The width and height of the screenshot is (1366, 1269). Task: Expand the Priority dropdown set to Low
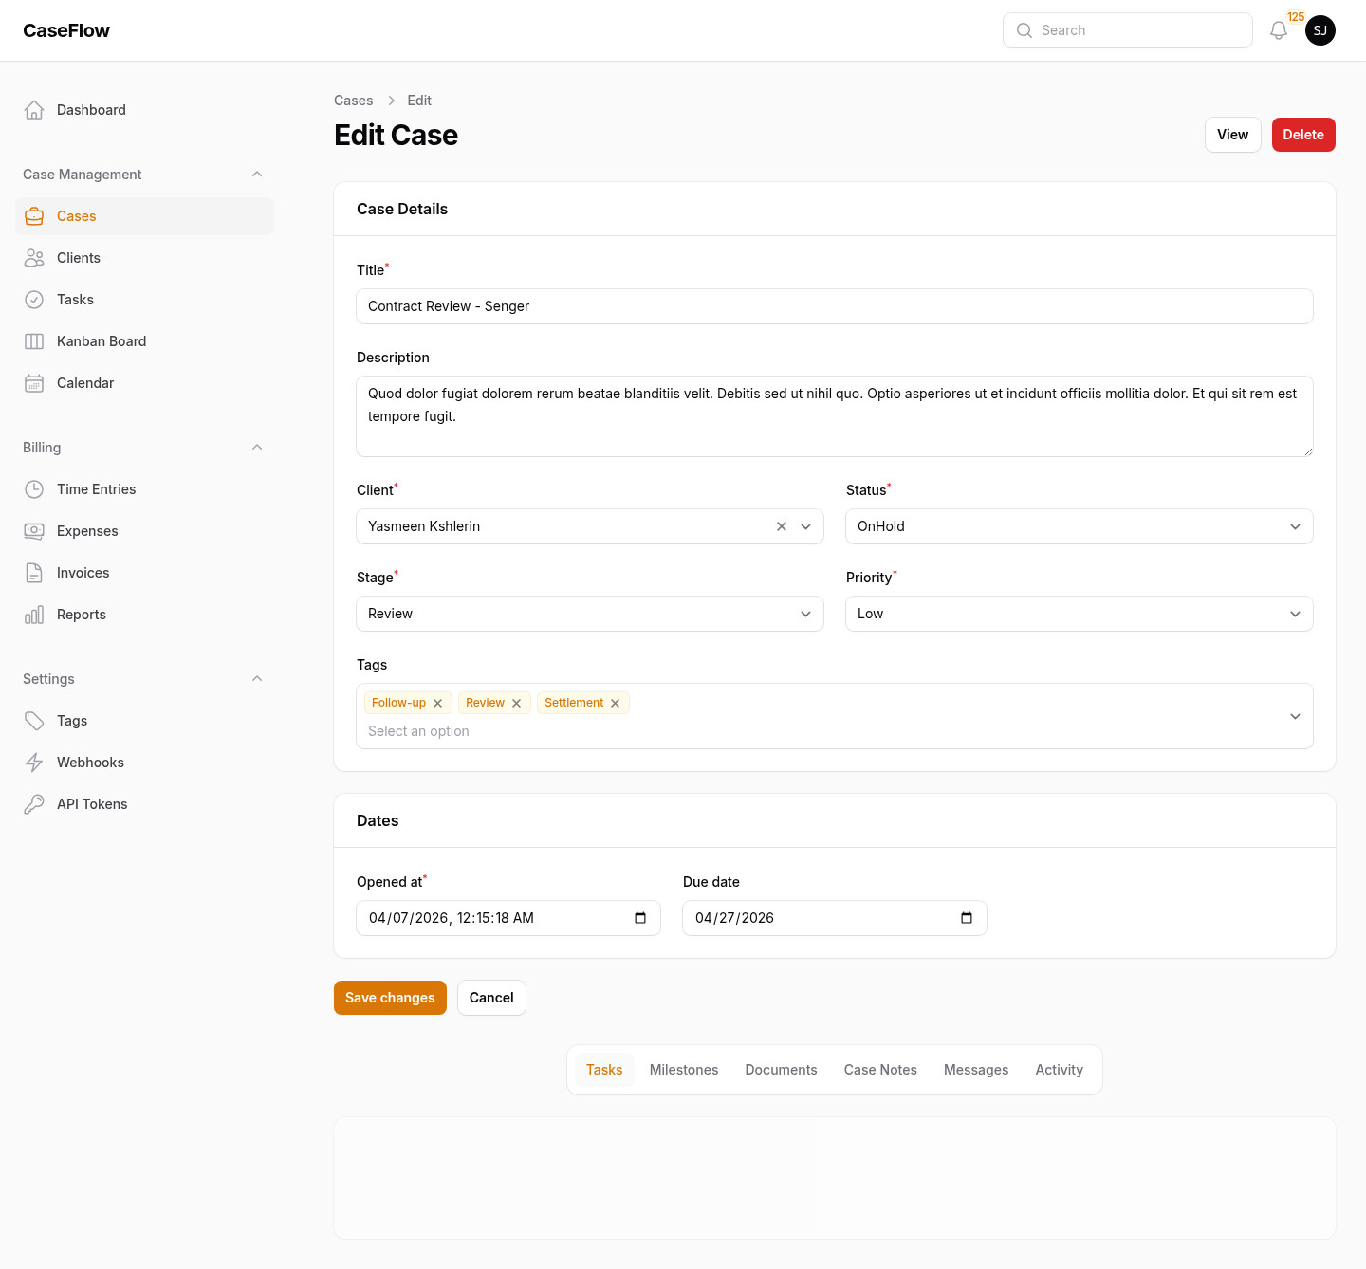(1079, 614)
